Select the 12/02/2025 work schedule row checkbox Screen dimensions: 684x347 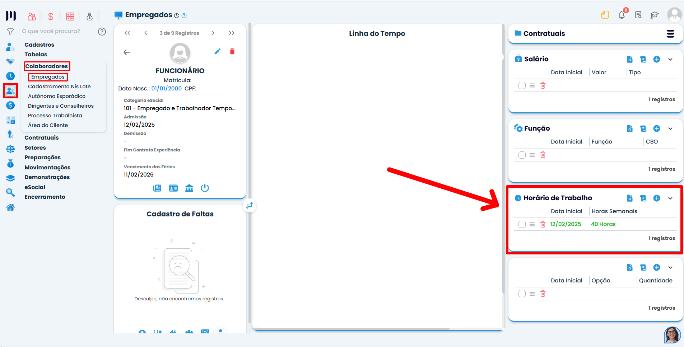click(x=522, y=224)
